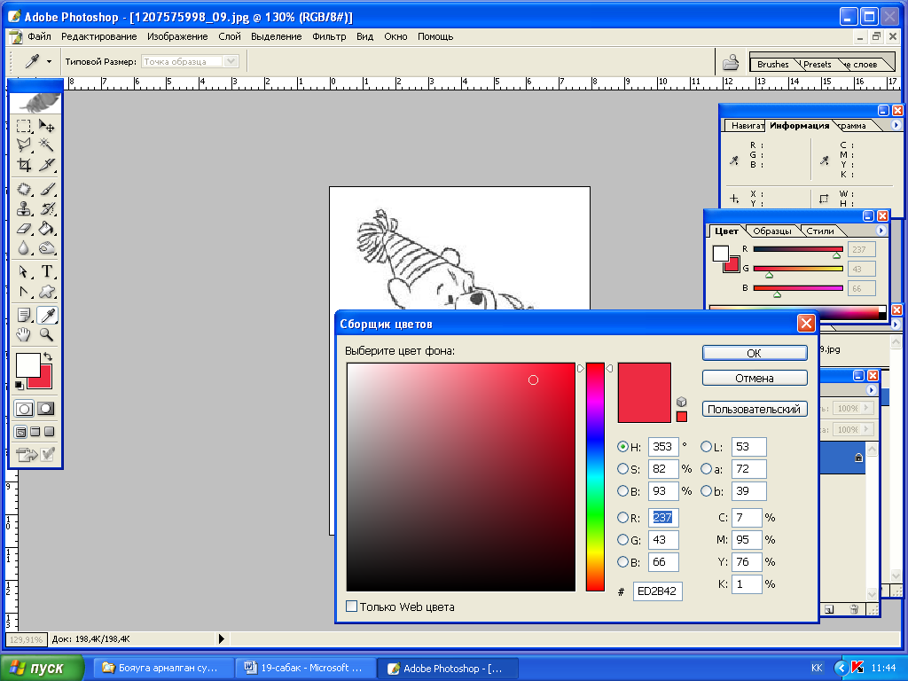Screen dimensions: 908x681
Task: Select the Lab 'a' radio button
Action: (x=707, y=468)
